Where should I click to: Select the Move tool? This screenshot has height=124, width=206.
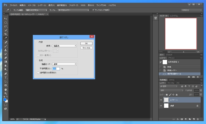[5, 19]
